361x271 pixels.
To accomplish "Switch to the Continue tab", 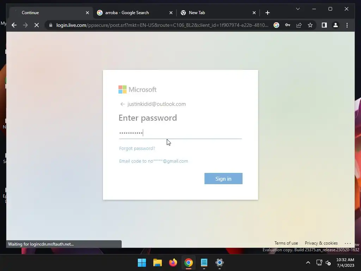I will pos(51,13).
